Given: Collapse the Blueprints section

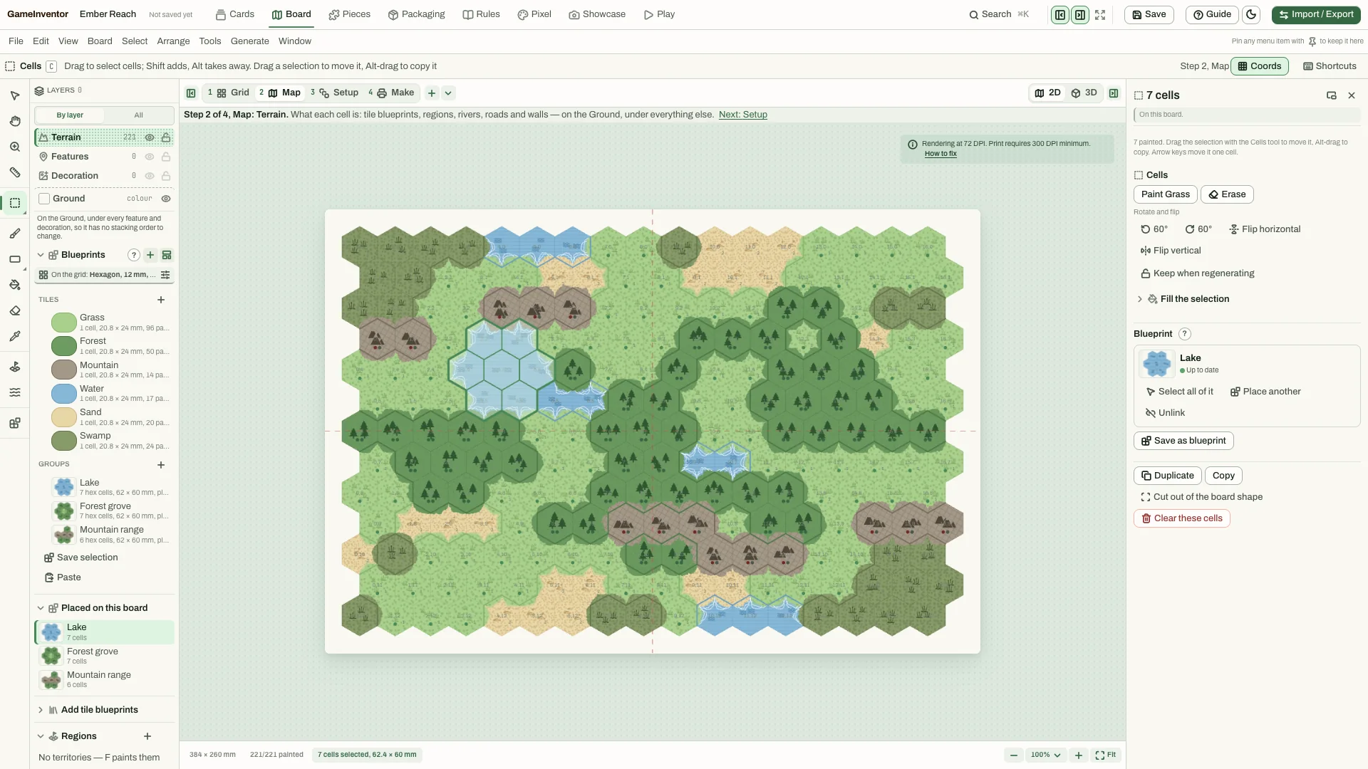Looking at the screenshot, I should tap(41, 255).
